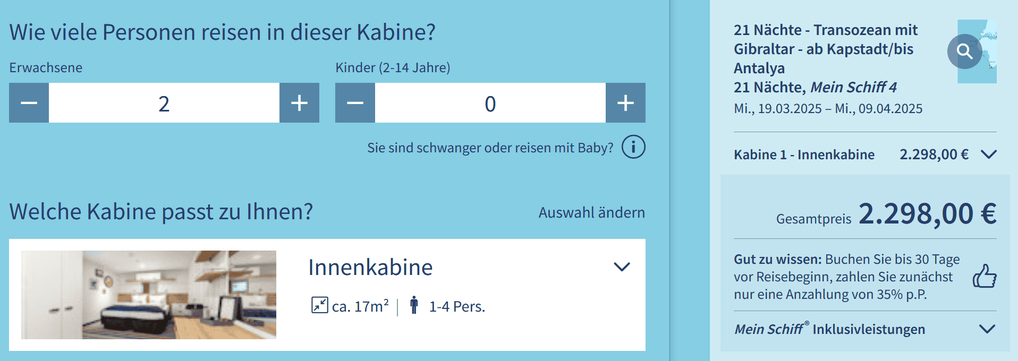Expand Kabine 1 - Innenkabine price breakdown
The image size is (1018, 361).
[x=988, y=154]
